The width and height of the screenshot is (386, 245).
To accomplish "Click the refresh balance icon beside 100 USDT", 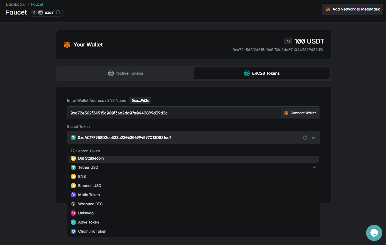I will 288,41.
